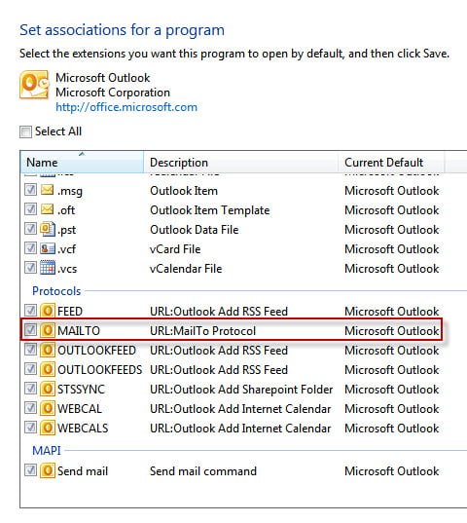Click Current Default cell in MAILTO row
This screenshot has width=467, height=523.
point(392,331)
